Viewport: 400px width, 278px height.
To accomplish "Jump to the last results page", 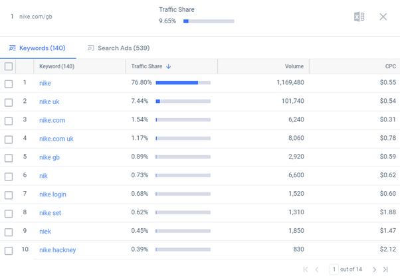I will pos(385,269).
